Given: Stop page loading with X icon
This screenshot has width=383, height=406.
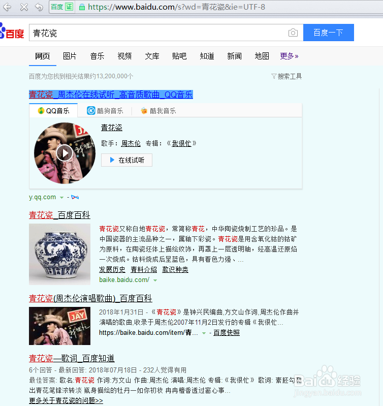Looking at the screenshot, I should pos(24,7).
